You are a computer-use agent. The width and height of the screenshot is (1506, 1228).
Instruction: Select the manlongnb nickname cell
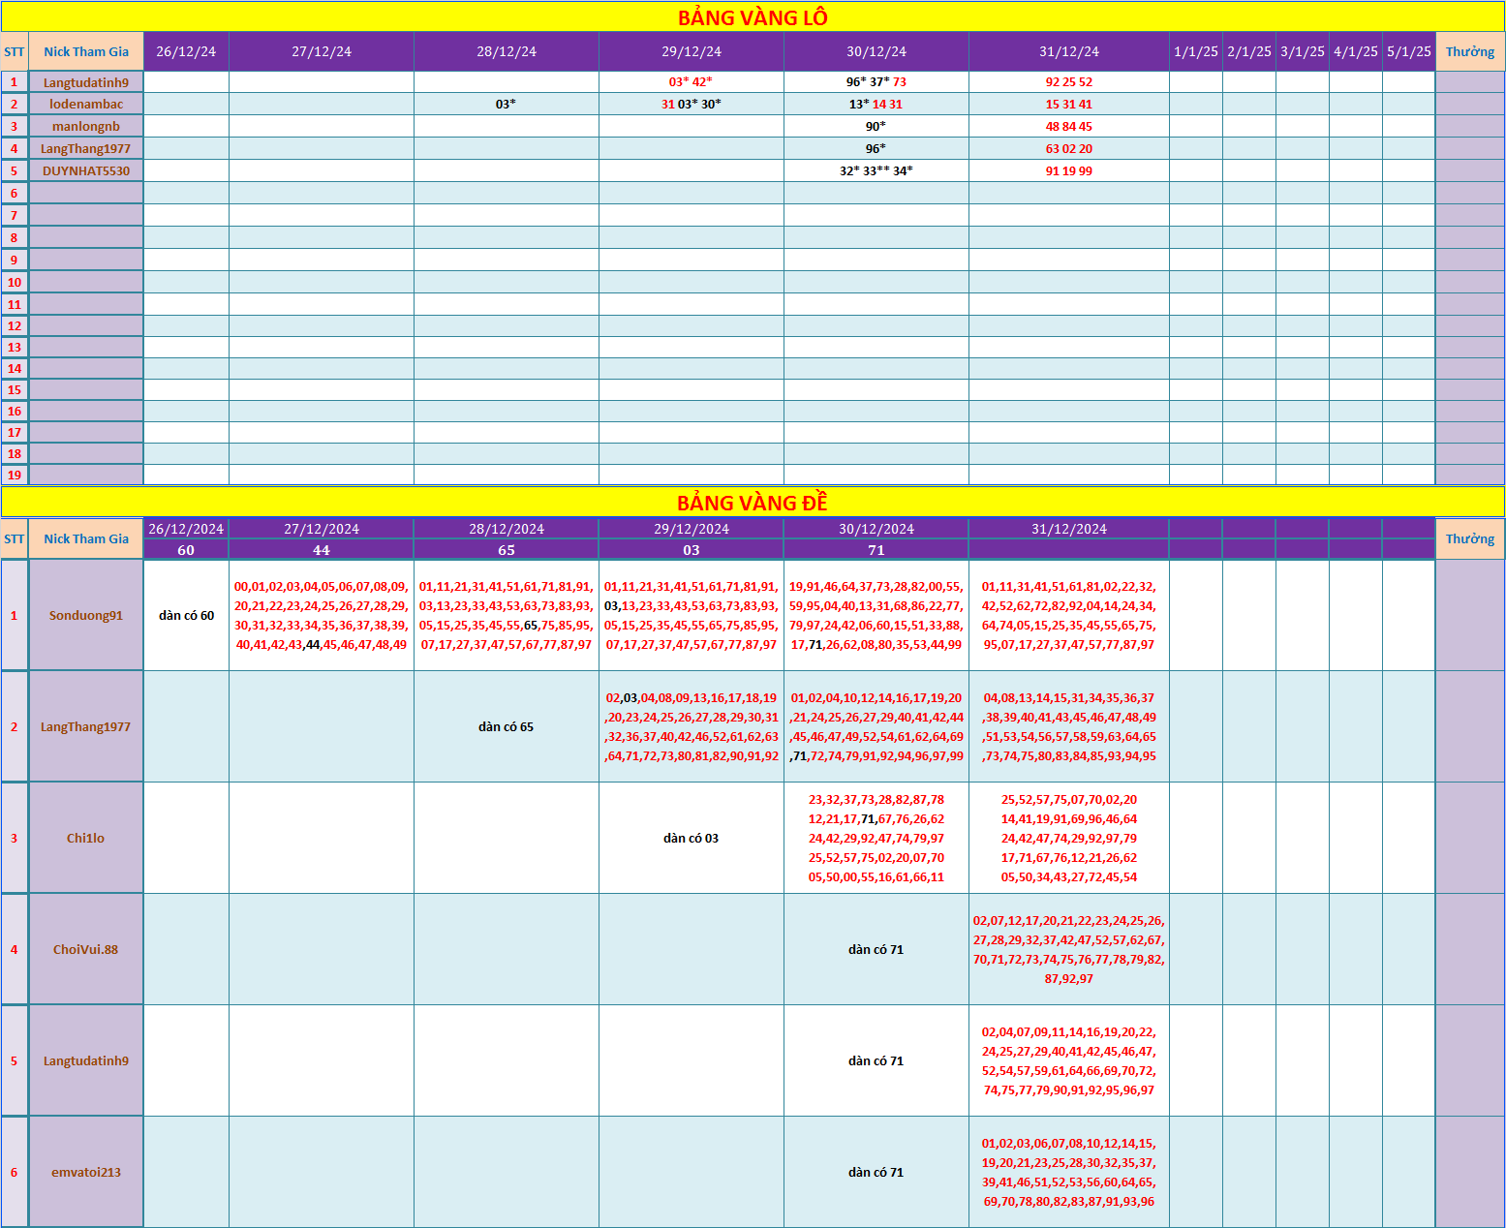point(86,127)
